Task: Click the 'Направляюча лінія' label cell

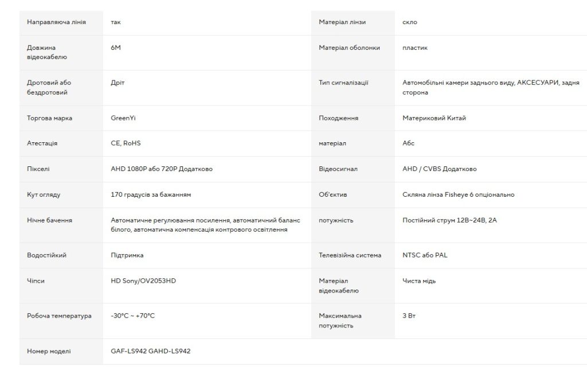Action: click(57, 22)
